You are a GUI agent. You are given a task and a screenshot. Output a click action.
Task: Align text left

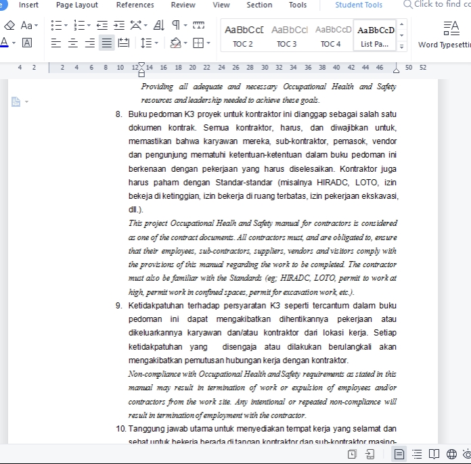point(56,43)
